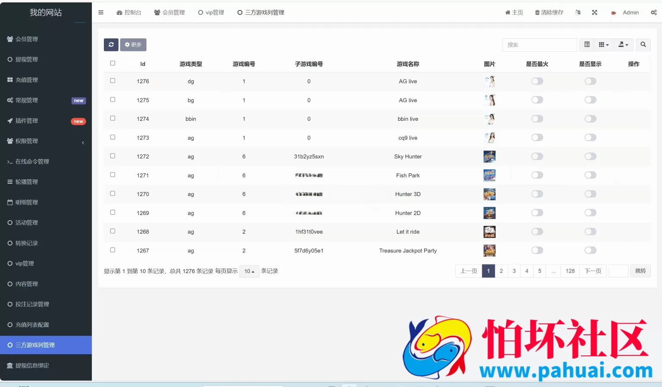Go to 主页 home link

click(514, 13)
